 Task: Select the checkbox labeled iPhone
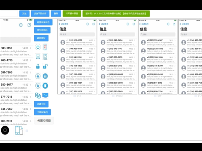pyautogui.click(x=113, y=96)
